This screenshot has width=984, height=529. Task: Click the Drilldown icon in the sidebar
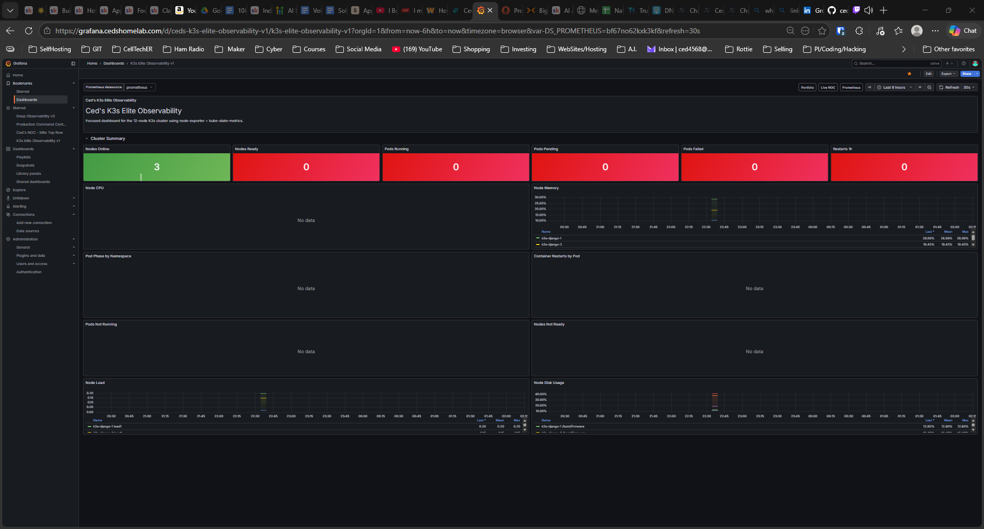pos(8,198)
